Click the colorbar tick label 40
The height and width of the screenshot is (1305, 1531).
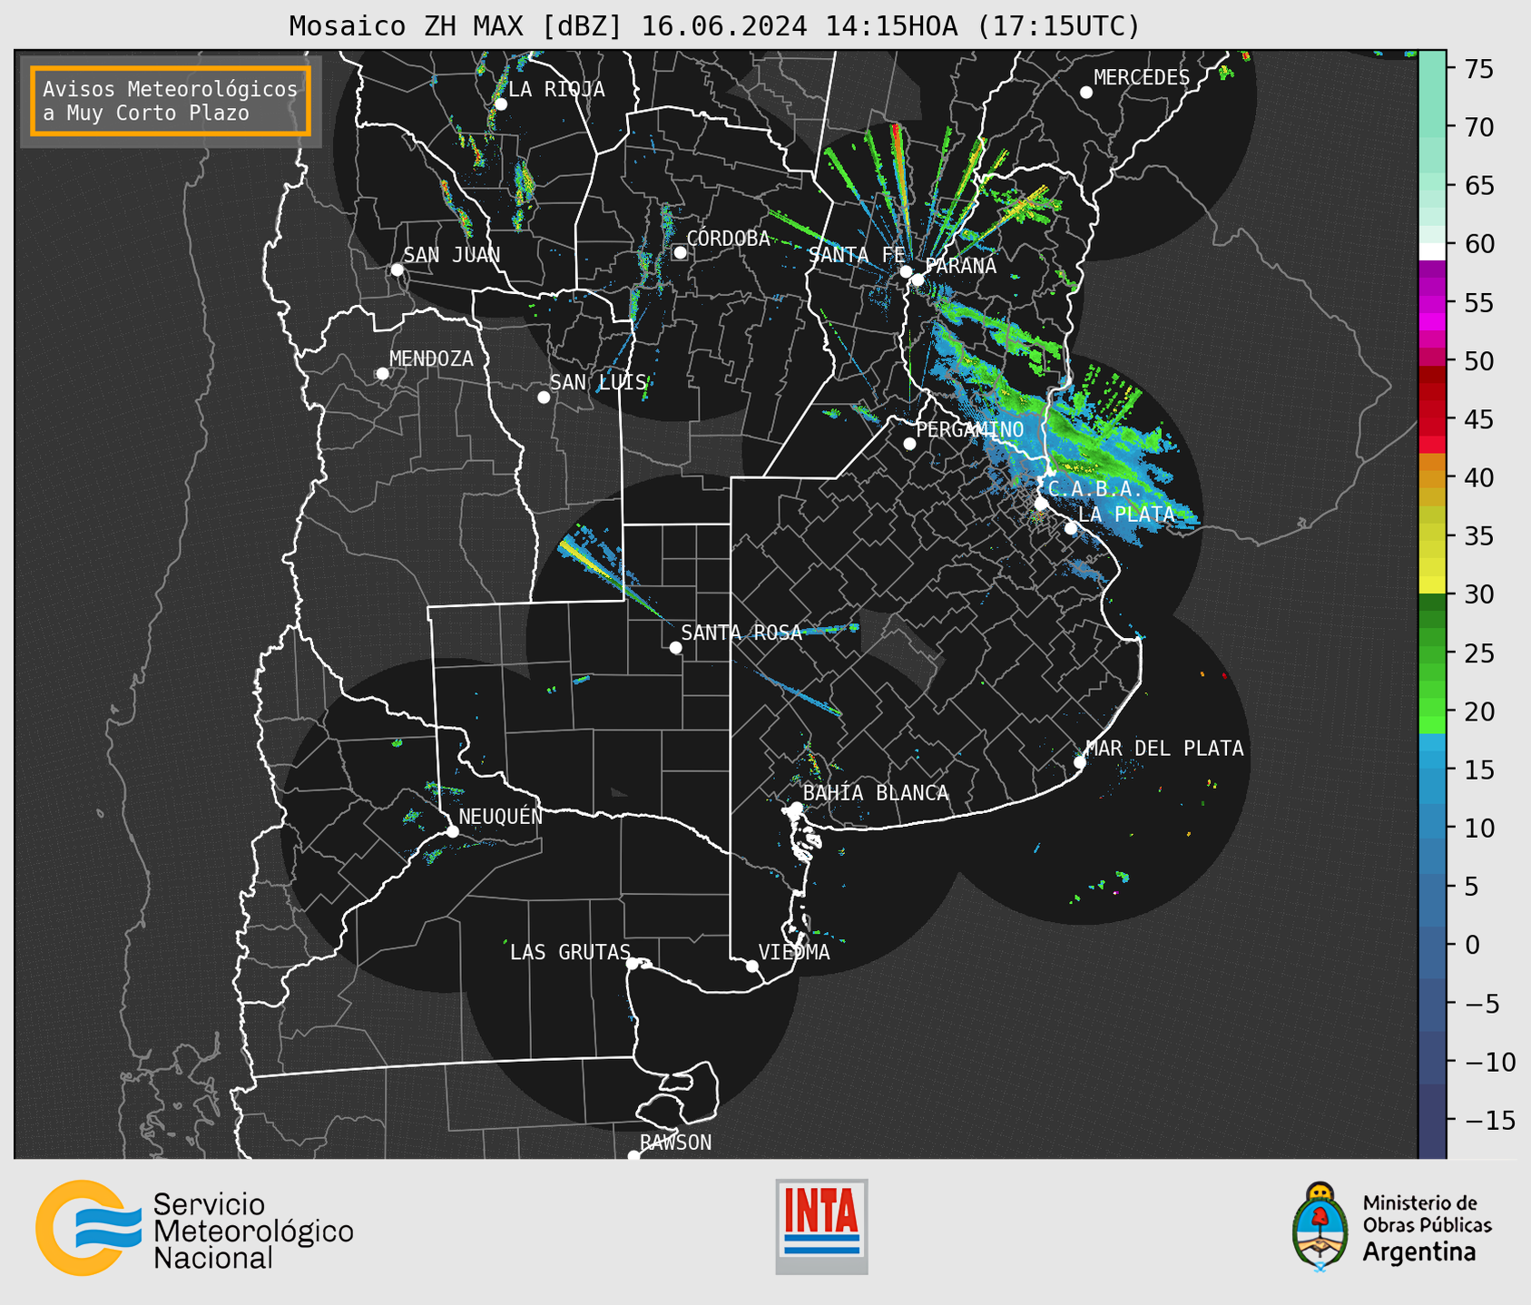click(x=1478, y=477)
